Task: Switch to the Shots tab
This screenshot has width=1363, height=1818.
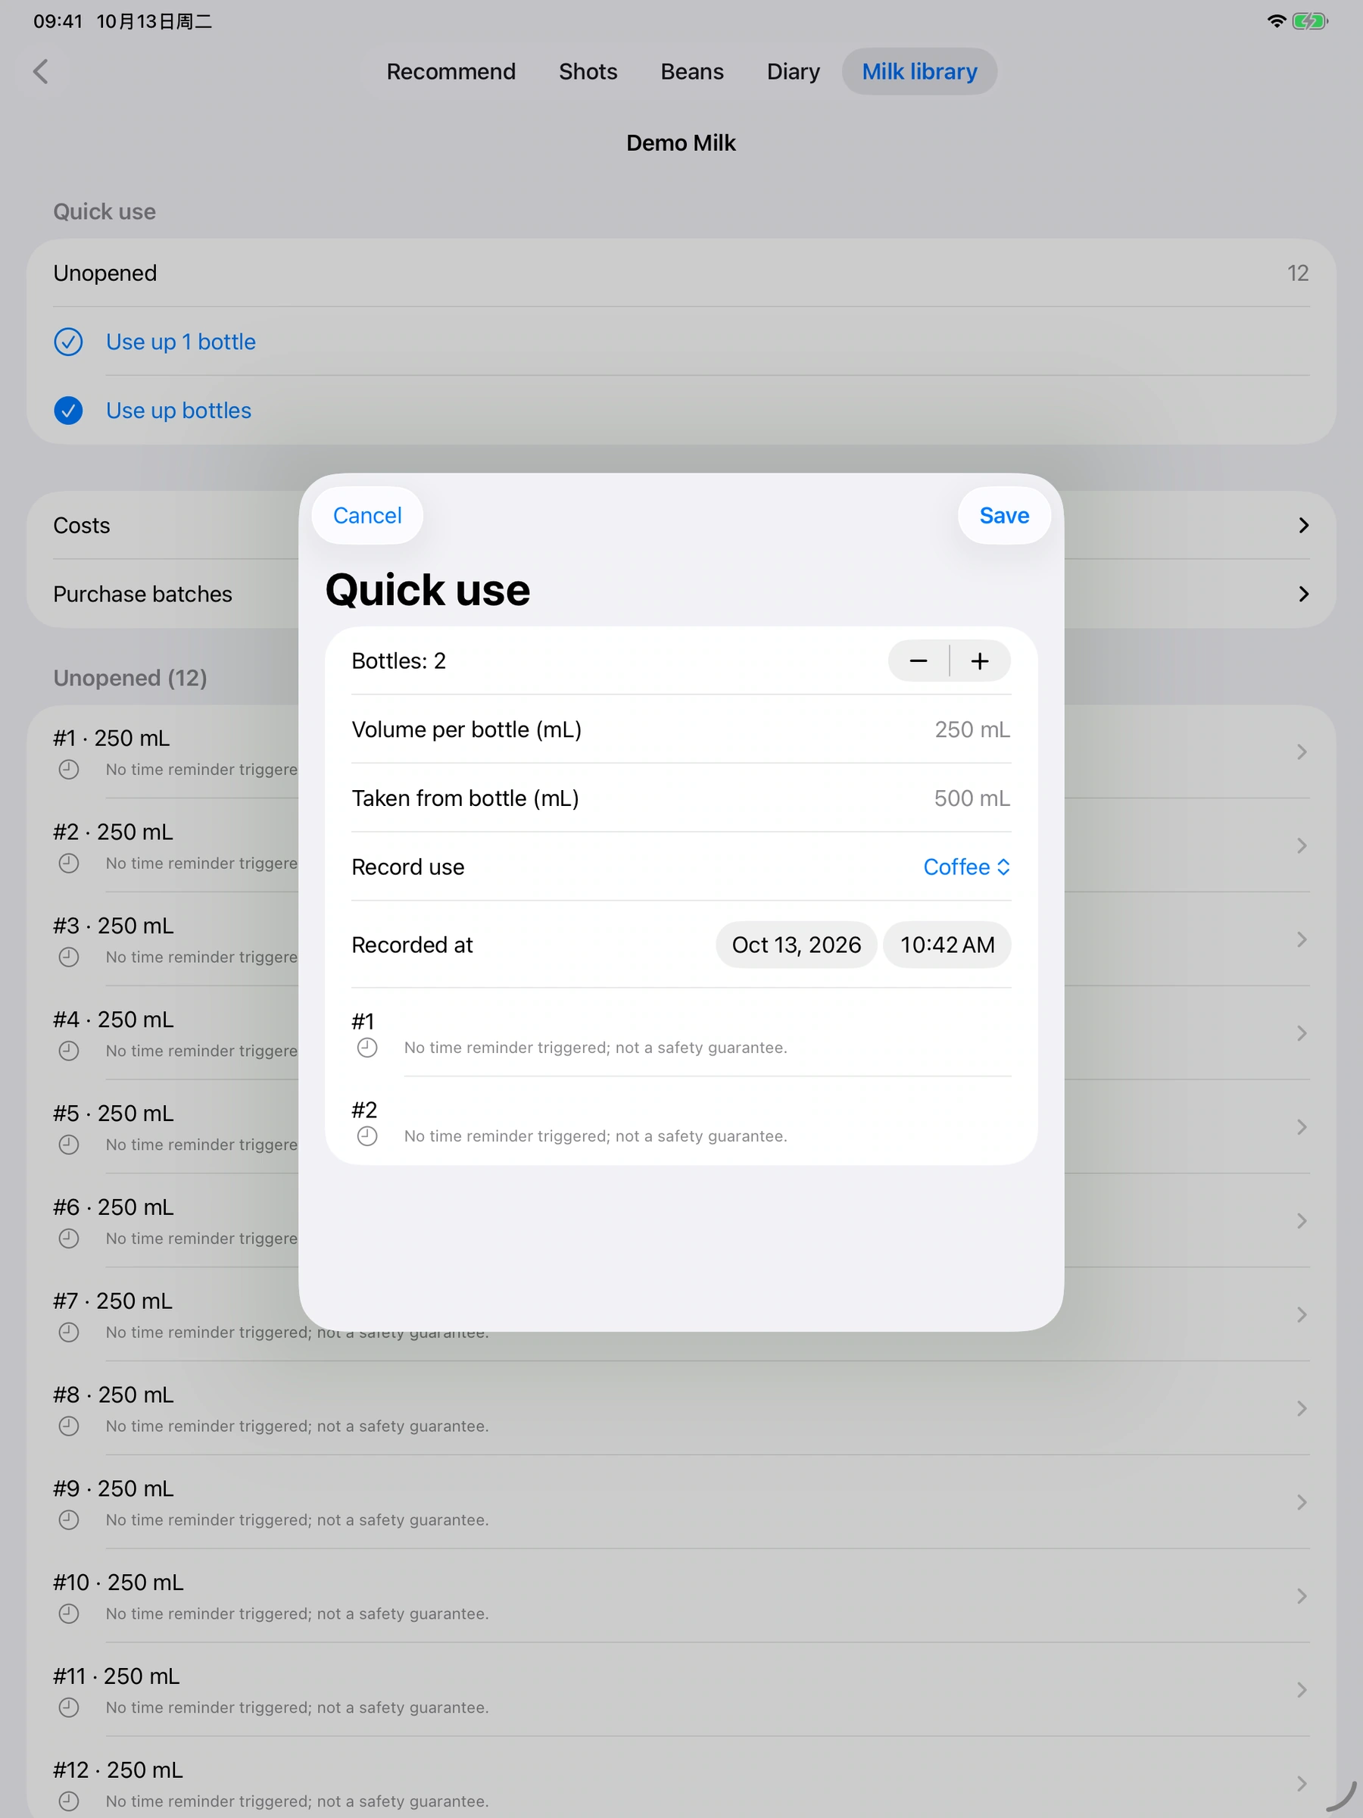Action: 588,71
